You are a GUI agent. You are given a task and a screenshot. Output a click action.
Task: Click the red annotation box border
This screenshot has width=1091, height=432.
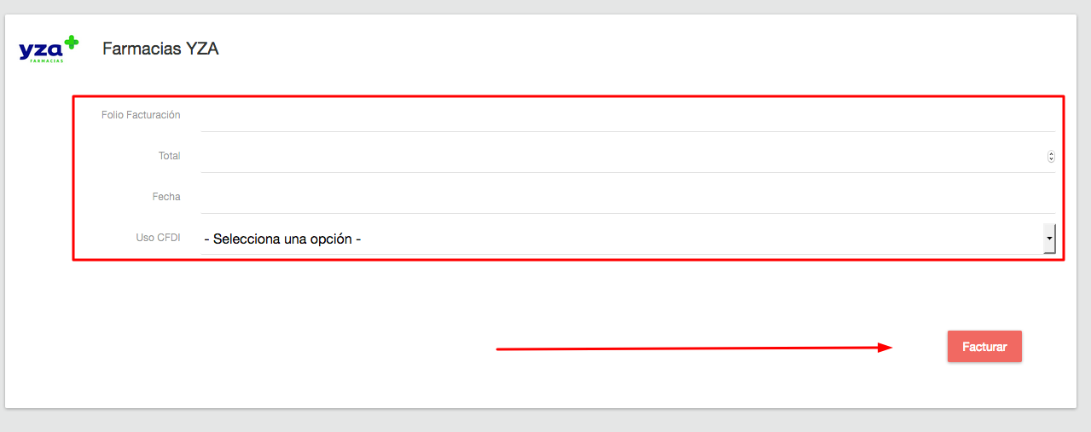(568, 96)
